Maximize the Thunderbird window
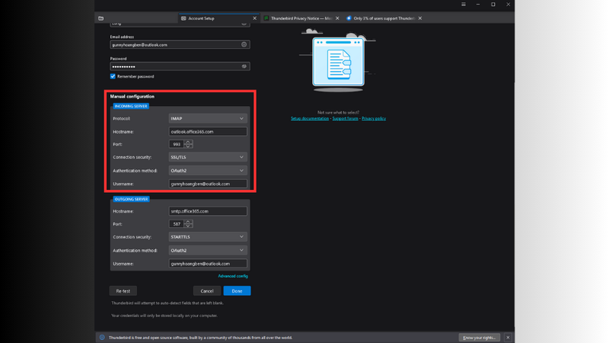Viewport: 609px width, 343px height. click(x=493, y=5)
